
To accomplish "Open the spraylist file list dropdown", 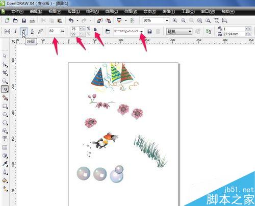I will click(142, 31).
